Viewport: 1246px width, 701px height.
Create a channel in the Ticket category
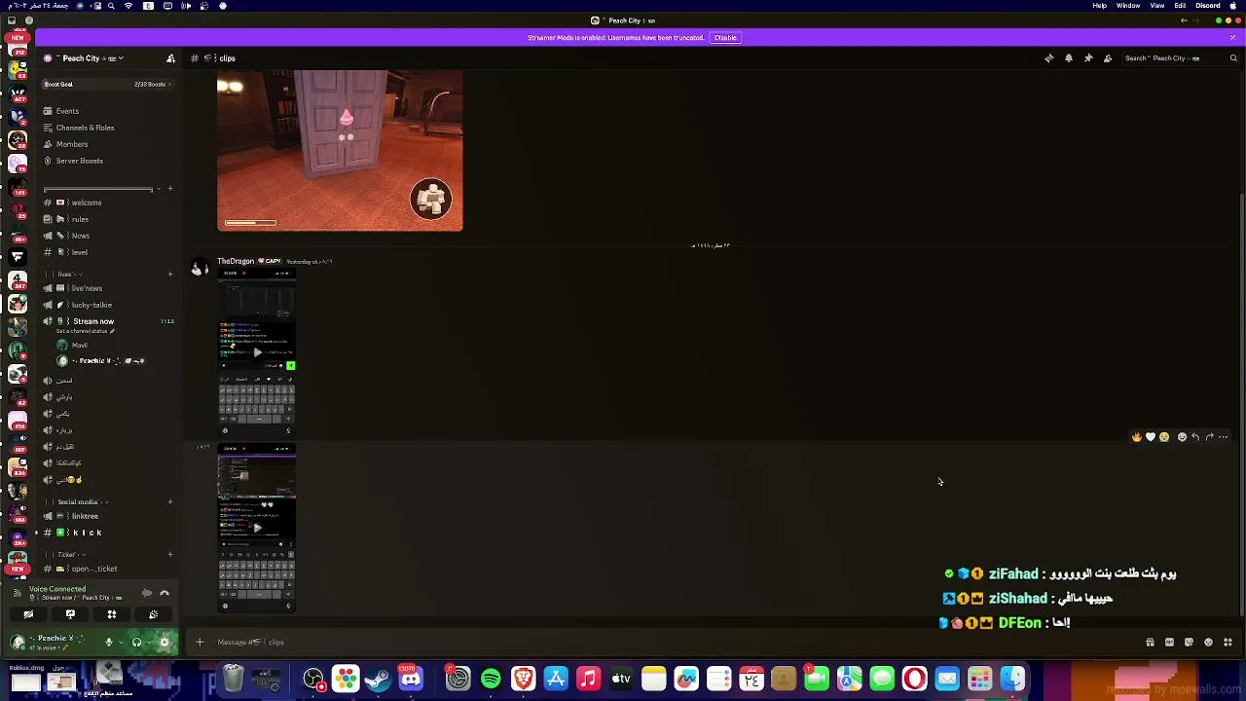170,555
